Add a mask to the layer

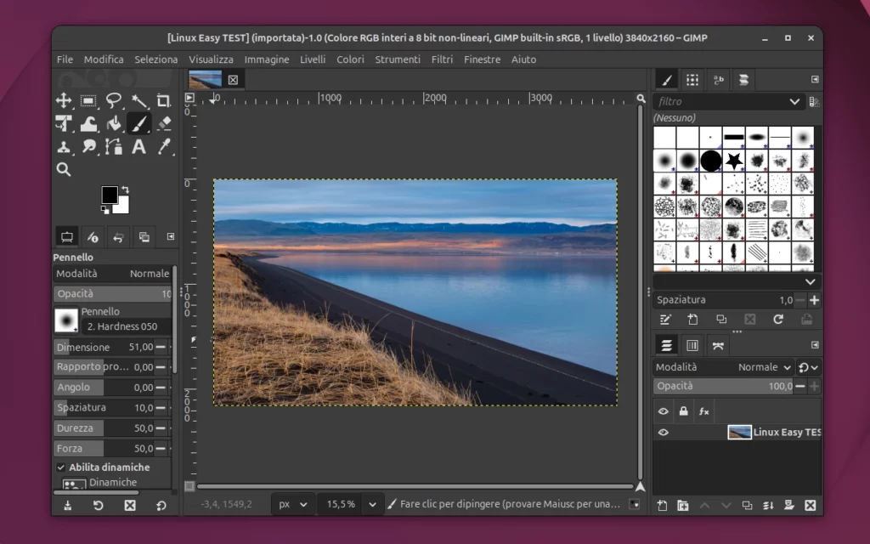click(789, 506)
